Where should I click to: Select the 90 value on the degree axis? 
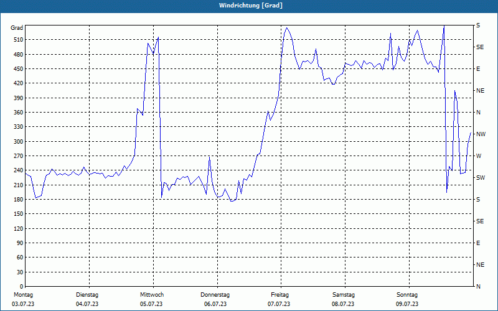click(x=20, y=243)
